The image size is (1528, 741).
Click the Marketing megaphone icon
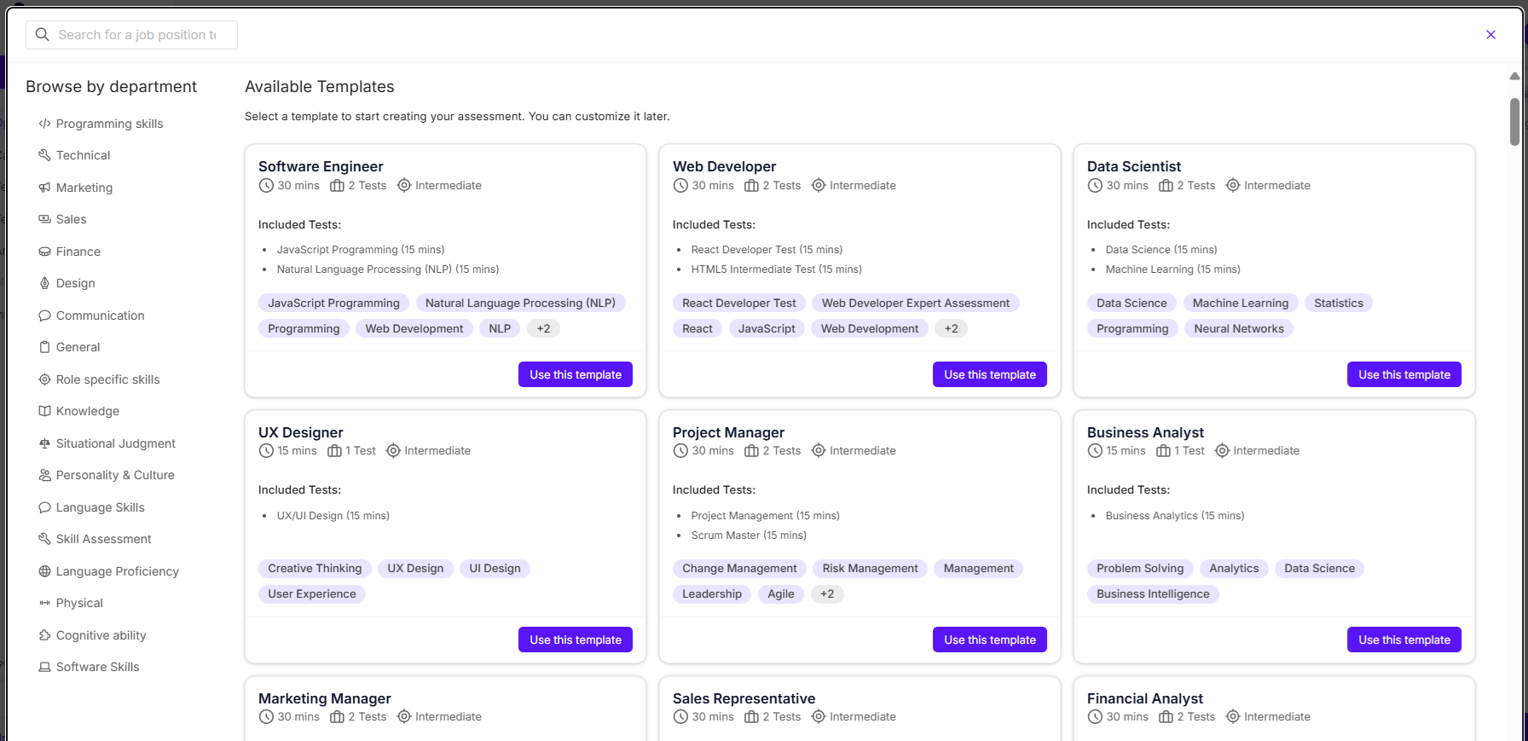44,188
